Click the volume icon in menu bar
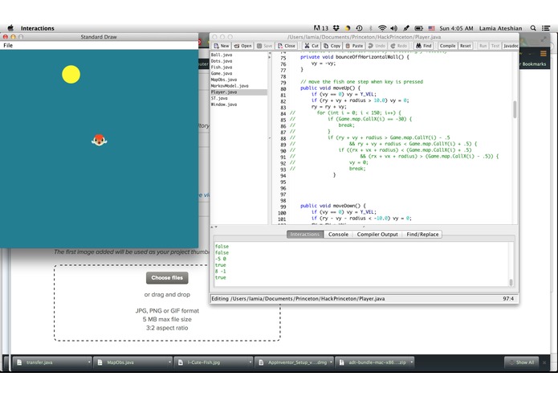The height and width of the screenshot is (397, 558). click(393, 28)
